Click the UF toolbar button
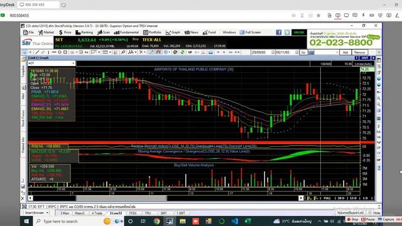This screenshot has height=226, width=402. 190,52
